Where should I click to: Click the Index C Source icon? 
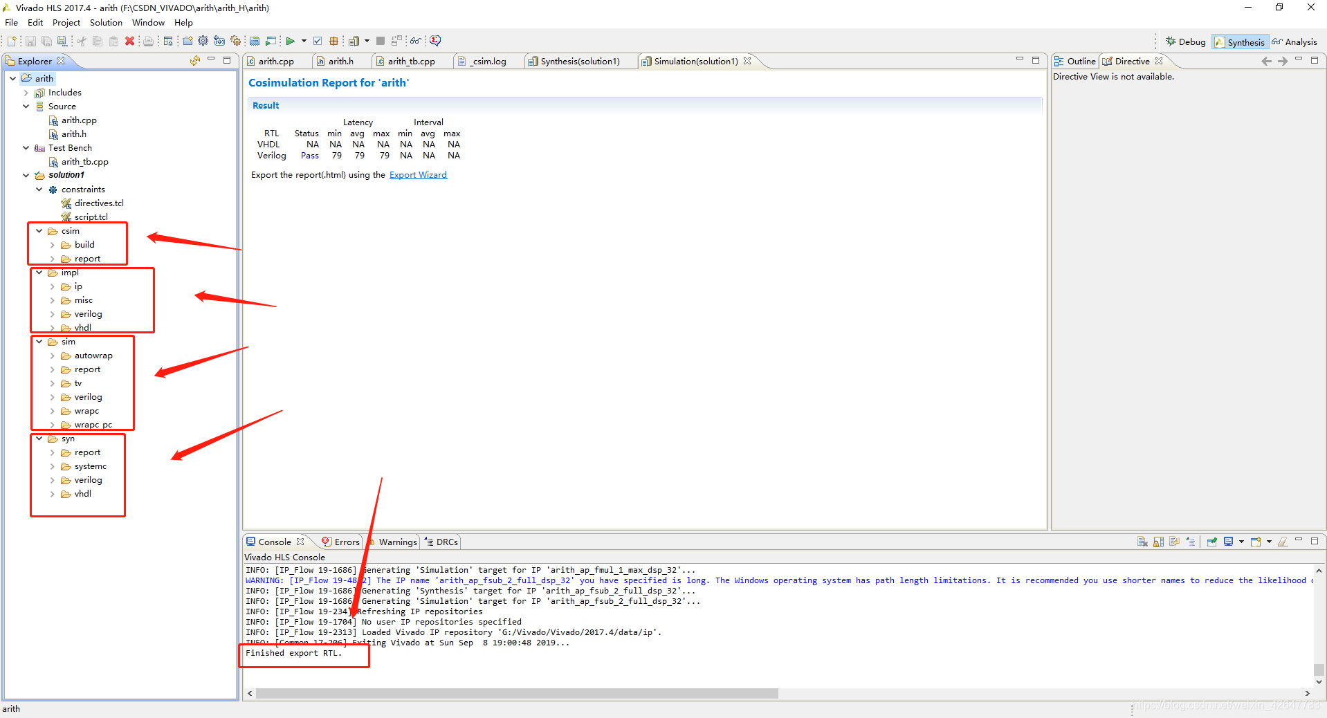pos(255,41)
